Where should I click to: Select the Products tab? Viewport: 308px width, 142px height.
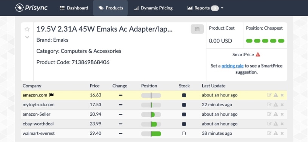click(x=111, y=8)
